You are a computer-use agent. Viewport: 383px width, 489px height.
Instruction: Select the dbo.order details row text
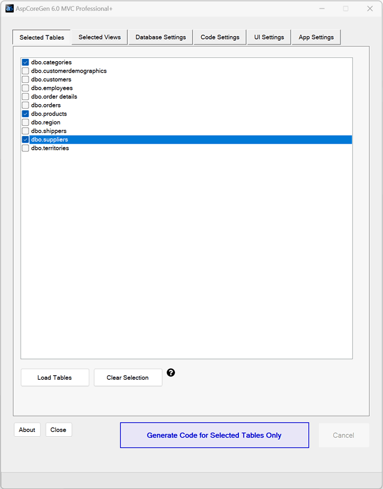[x=54, y=97]
